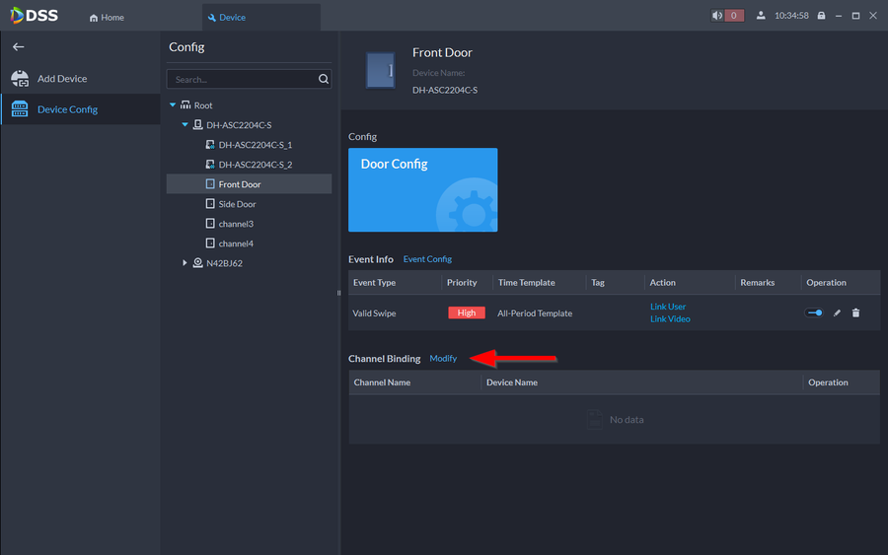The width and height of the screenshot is (888, 555).
Task: Select DH-ASC2204C-S_1 reader channel
Action: pyautogui.click(x=256, y=145)
